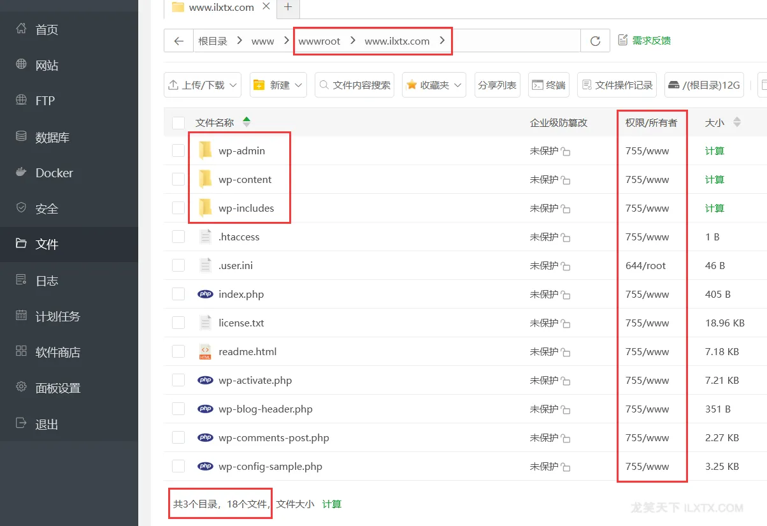This screenshot has width=767, height=526.
Task: Refresh the current directory listing
Action: point(595,41)
